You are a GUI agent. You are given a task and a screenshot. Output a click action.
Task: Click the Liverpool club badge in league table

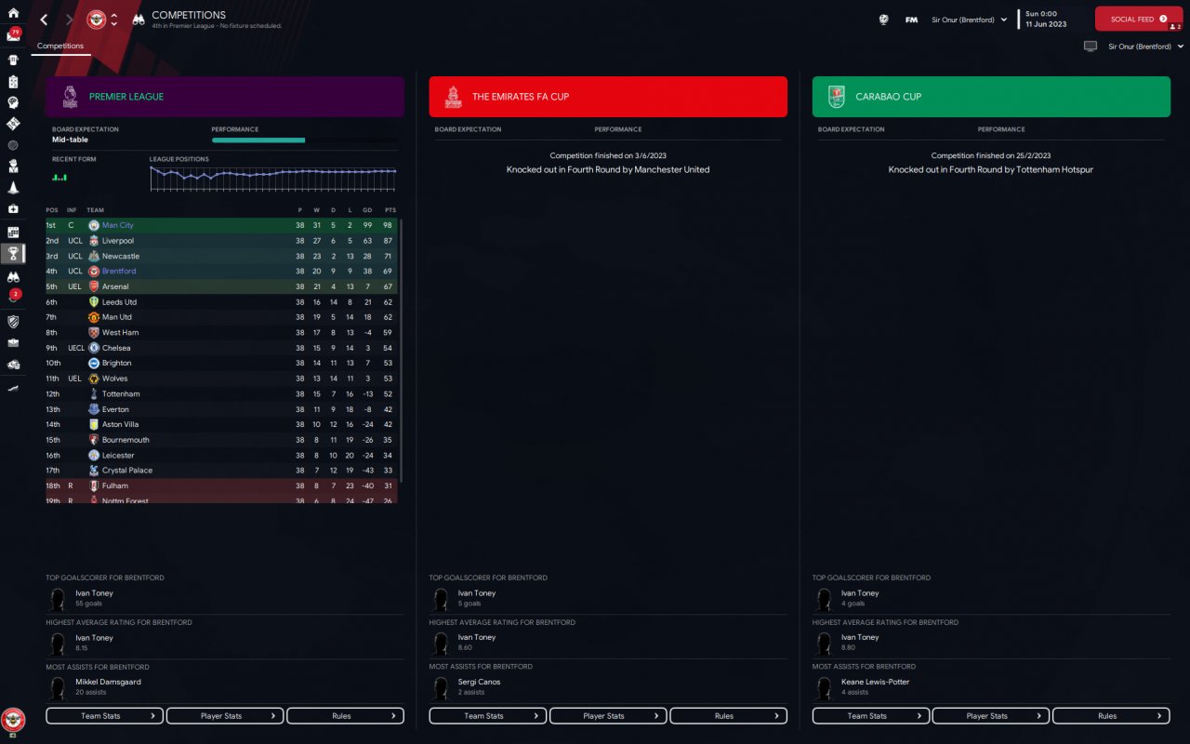click(93, 241)
